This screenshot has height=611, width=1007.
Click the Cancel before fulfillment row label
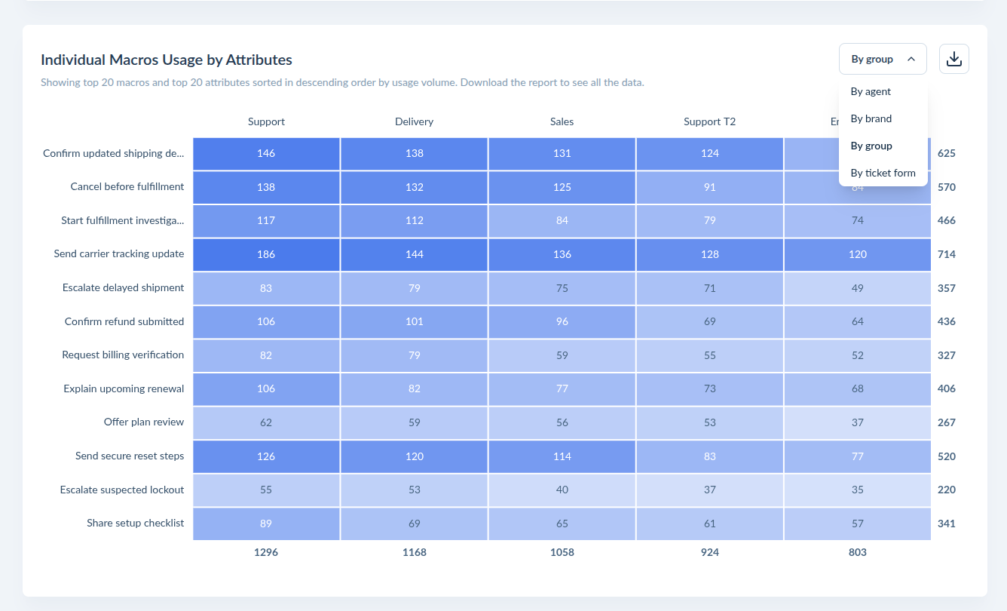(127, 187)
